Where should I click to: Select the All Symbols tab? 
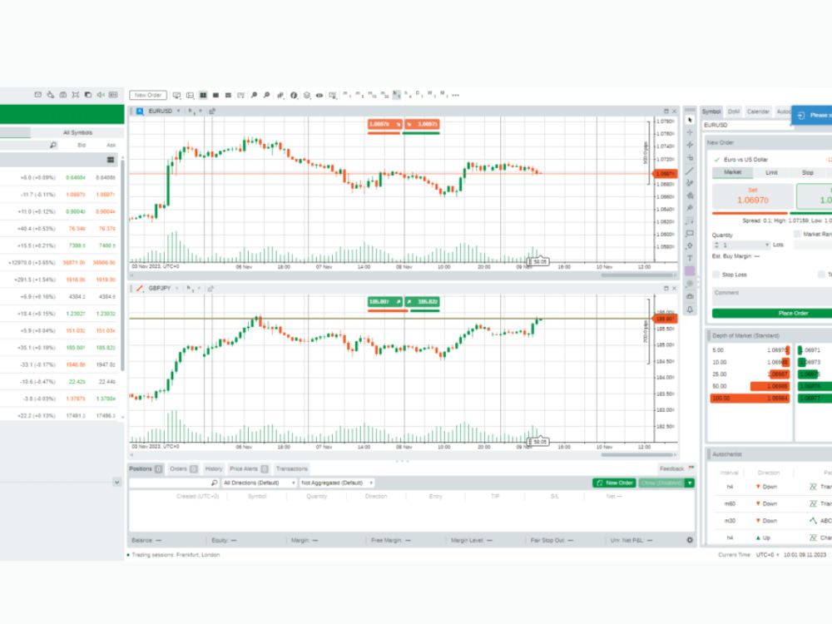pos(77,132)
